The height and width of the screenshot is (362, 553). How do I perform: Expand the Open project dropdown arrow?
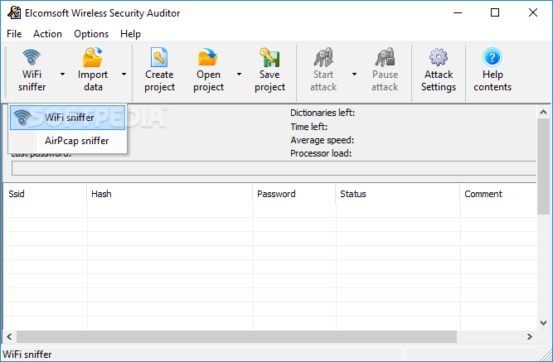click(x=239, y=74)
